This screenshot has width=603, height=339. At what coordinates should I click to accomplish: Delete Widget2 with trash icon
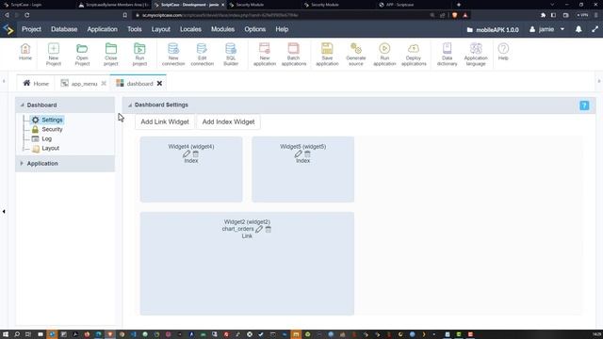(269, 229)
